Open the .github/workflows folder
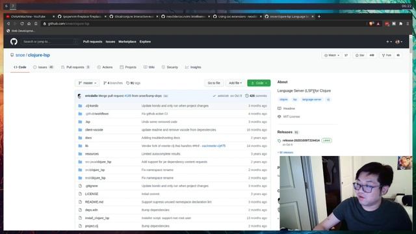Screen dimensions: 416x234 97,114
